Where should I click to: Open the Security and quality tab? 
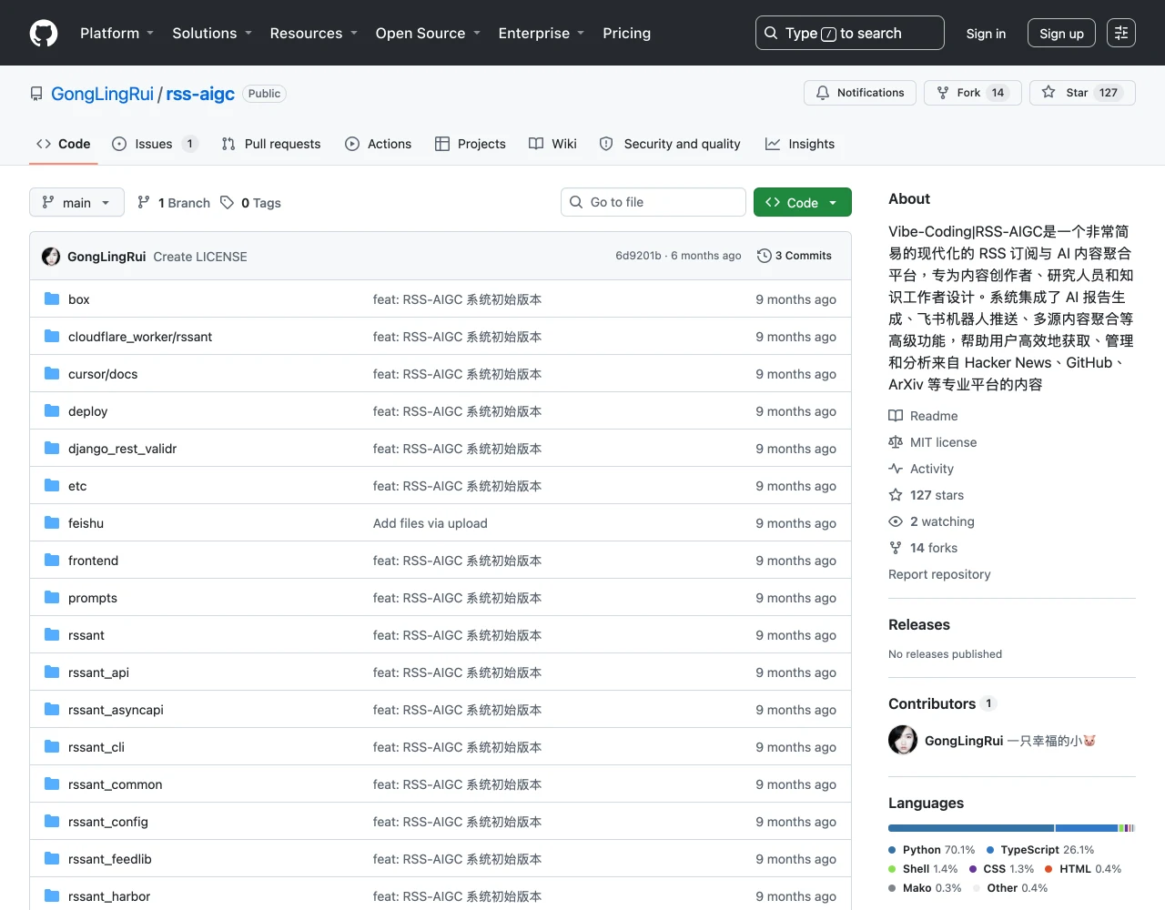pos(670,144)
